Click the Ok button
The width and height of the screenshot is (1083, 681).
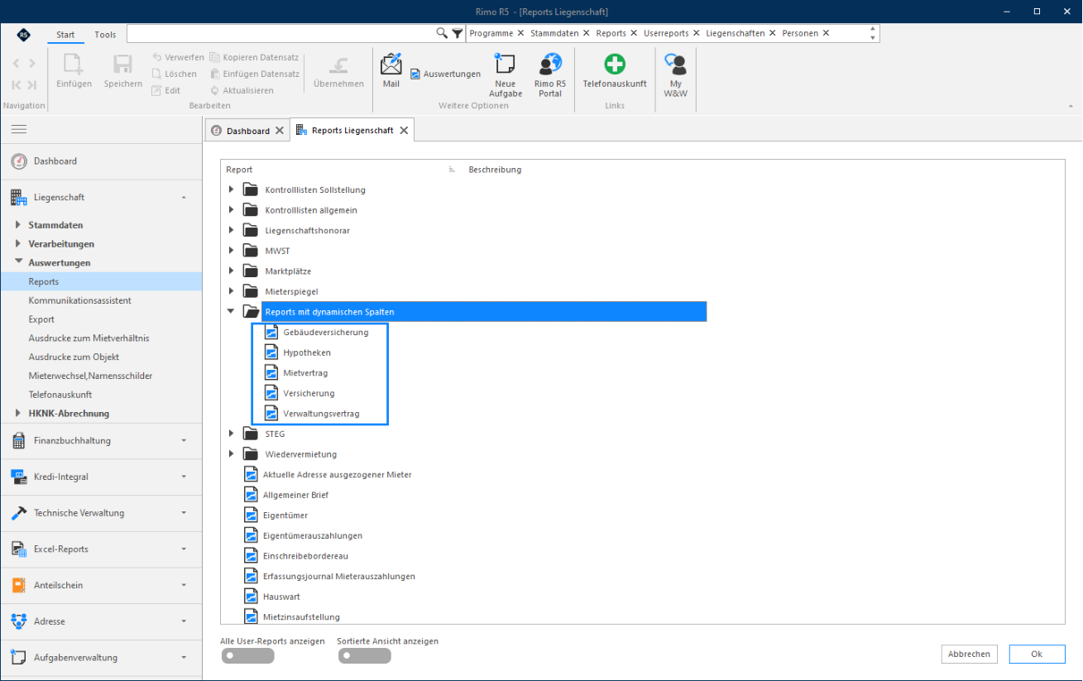pos(1037,654)
